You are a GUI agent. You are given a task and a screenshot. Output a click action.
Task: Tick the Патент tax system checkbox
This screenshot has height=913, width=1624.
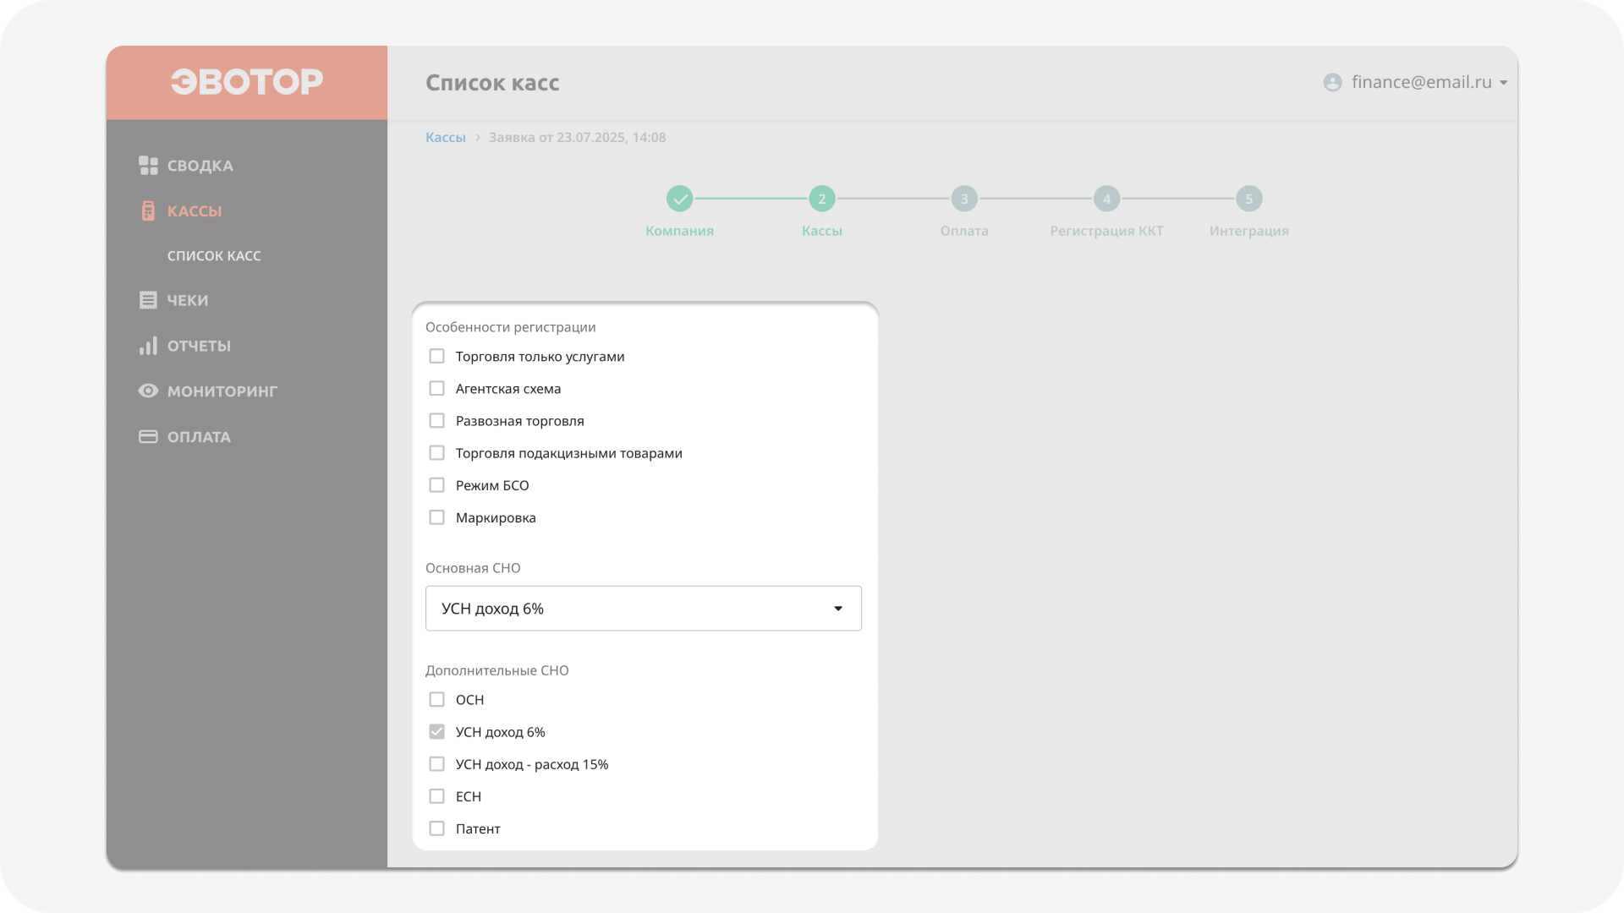436,828
